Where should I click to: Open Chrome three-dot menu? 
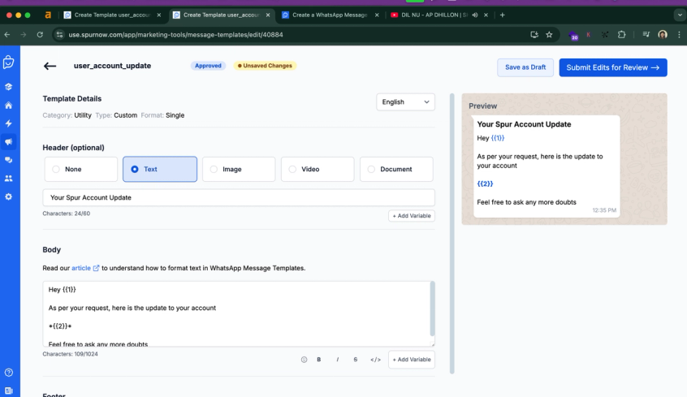click(x=679, y=35)
